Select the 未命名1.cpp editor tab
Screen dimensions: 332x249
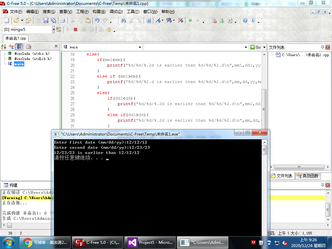pyautogui.click(x=16, y=38)
